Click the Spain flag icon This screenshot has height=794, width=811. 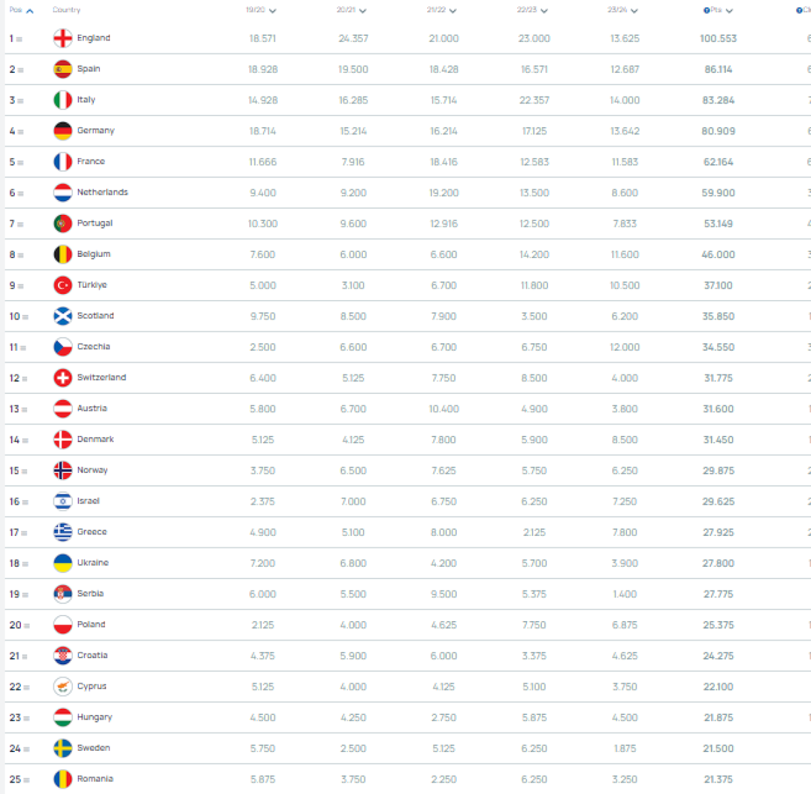(63, 69)
